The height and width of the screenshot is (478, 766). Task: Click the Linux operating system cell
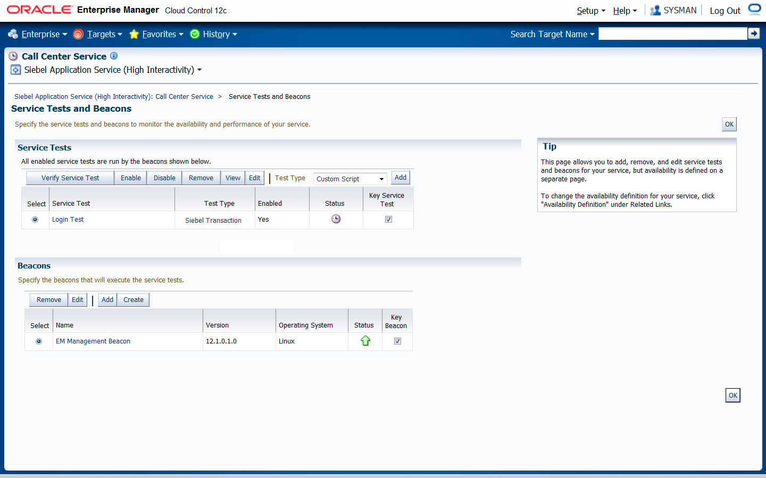(x=312, y=341)
